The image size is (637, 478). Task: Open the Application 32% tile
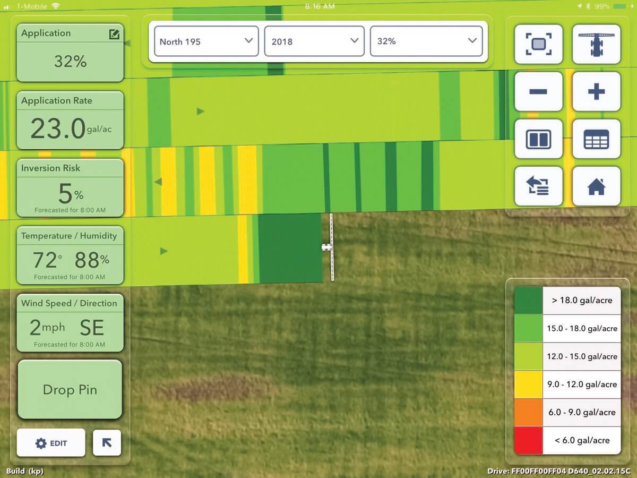pyautogui.click(x=70, y=52)
